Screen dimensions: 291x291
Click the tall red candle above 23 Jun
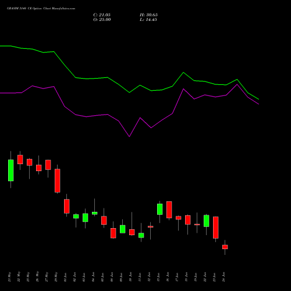tap(216, 228)
